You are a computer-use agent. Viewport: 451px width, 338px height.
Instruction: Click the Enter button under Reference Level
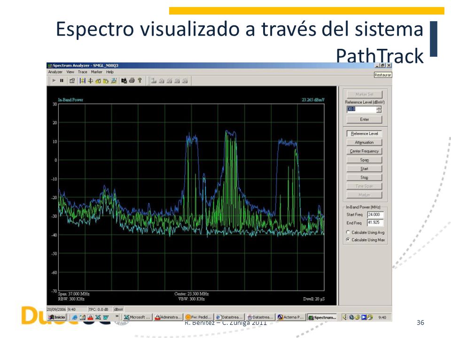click(365, 119)
